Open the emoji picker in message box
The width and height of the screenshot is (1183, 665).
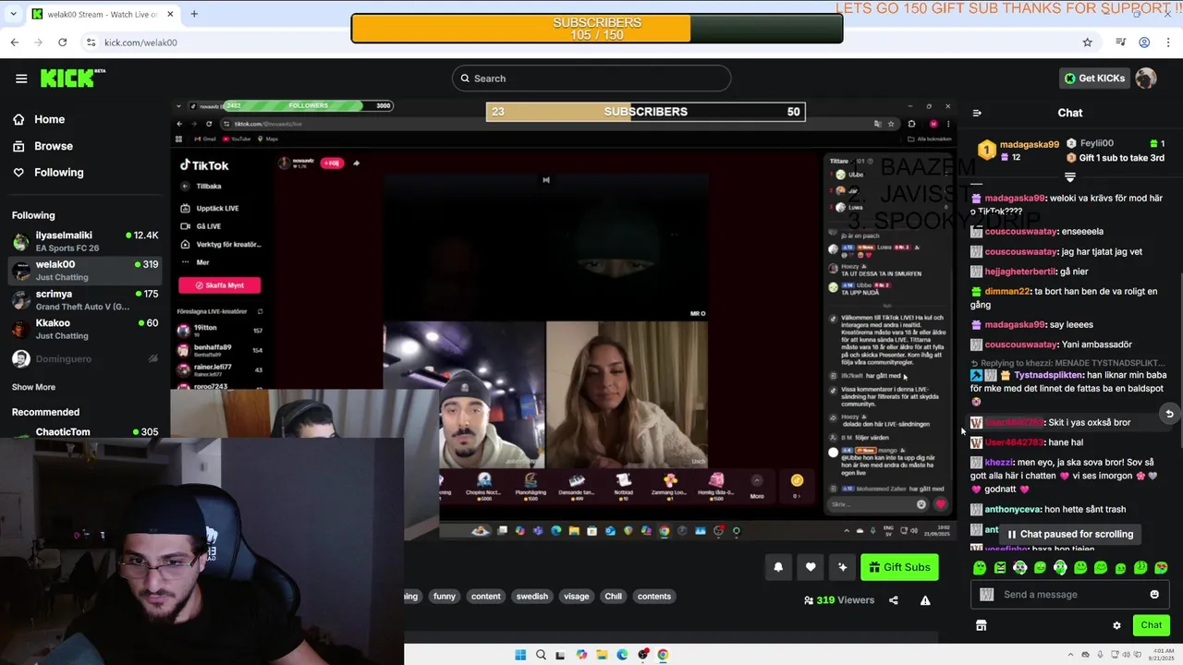tap(1154, 595)
